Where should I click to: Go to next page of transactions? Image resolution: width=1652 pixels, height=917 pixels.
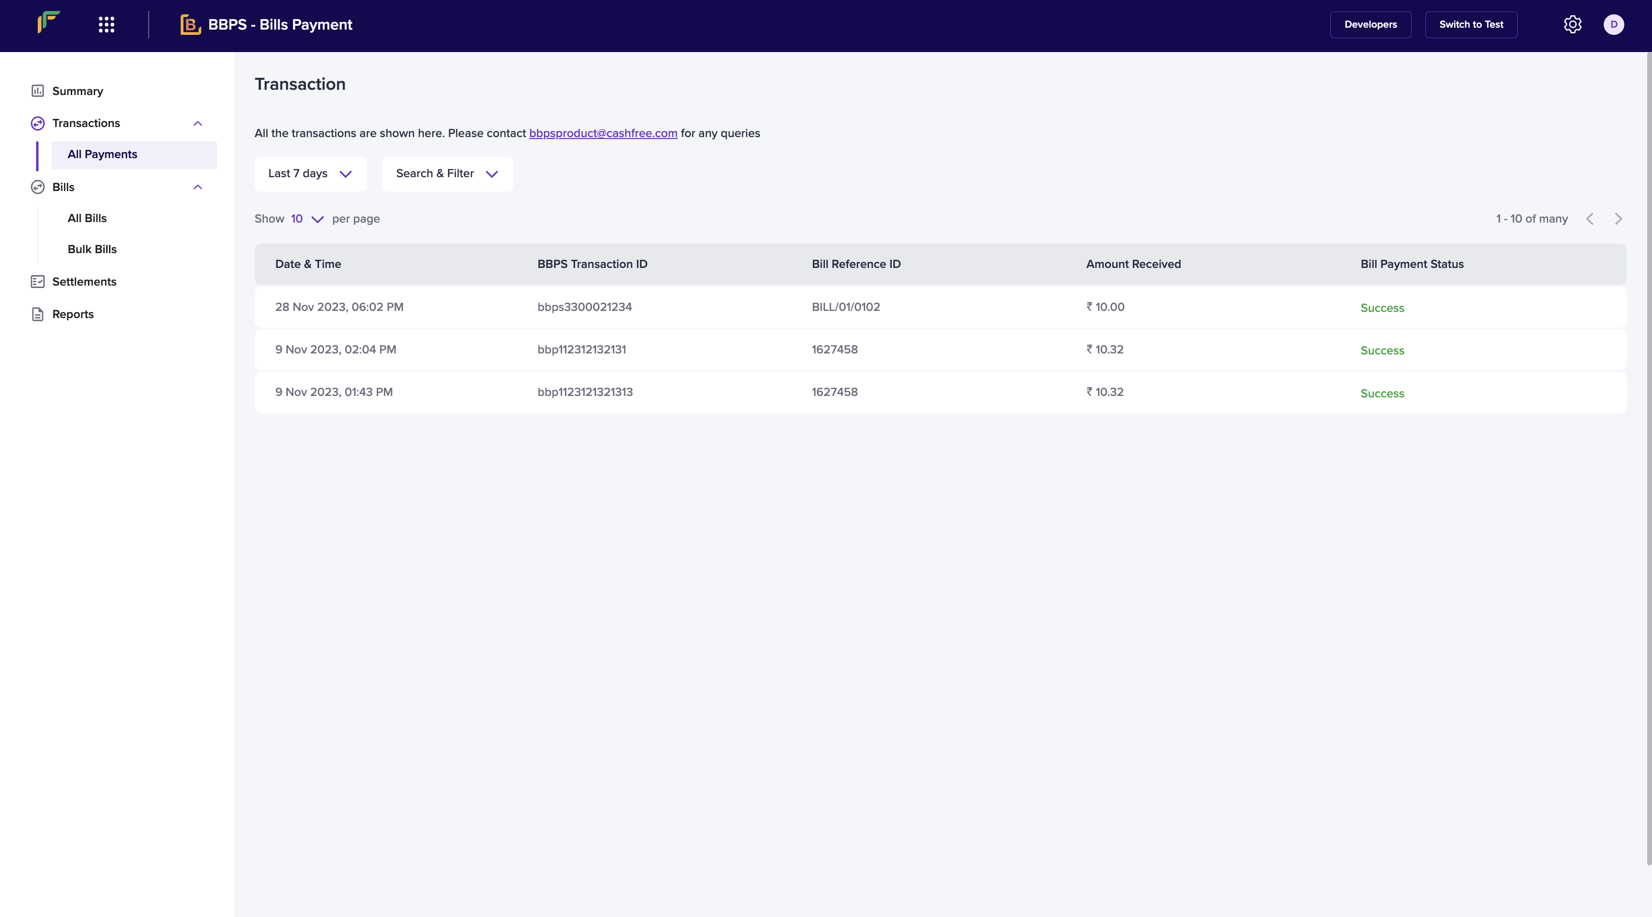[x=1618, y=219]
